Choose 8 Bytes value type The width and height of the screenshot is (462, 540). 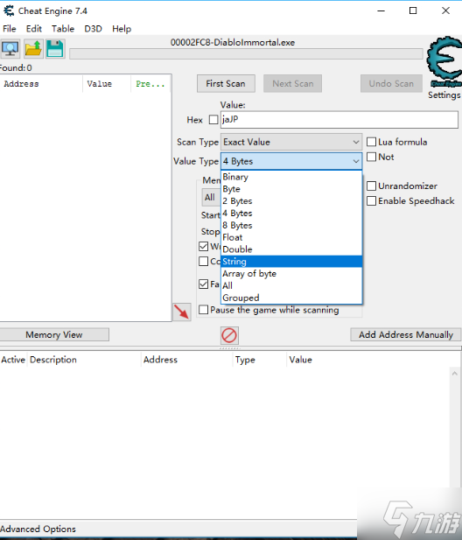click(x=291, y=225)
